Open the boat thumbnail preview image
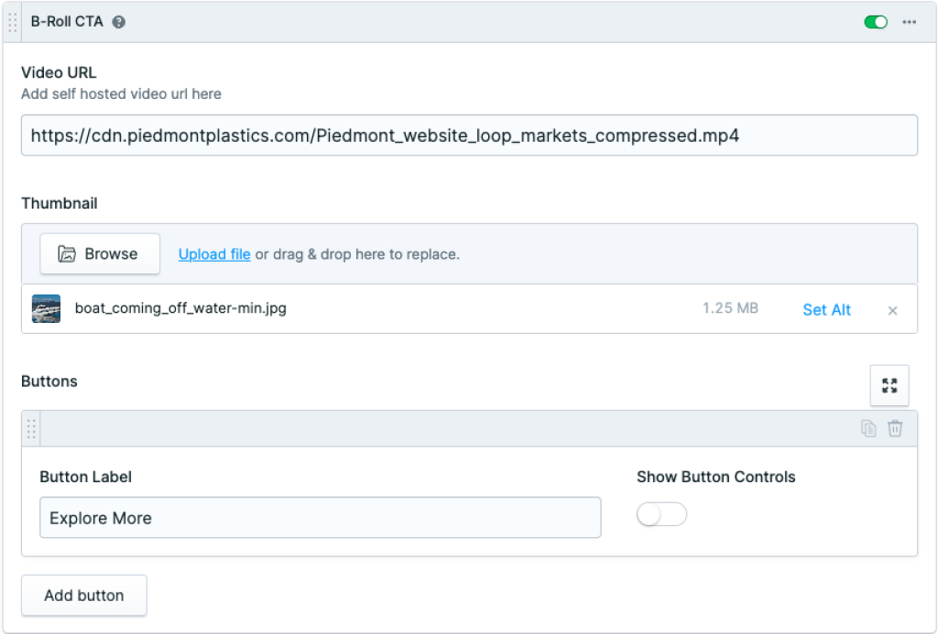938x634 pixels. (x=46, y=309)
